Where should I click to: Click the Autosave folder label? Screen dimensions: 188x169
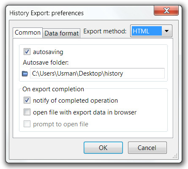point(46,63)
